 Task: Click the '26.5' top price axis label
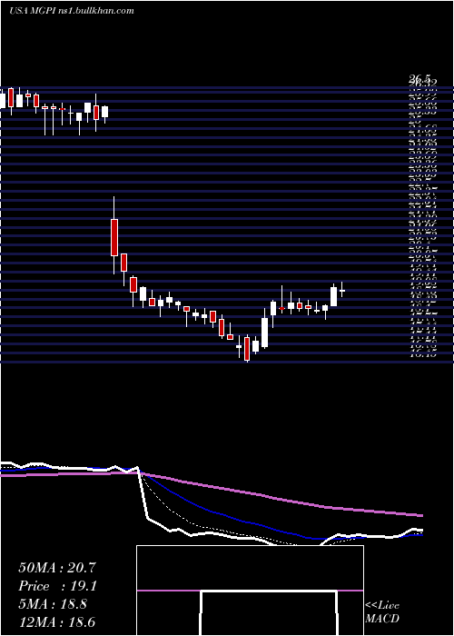click(x=419, y=80)
